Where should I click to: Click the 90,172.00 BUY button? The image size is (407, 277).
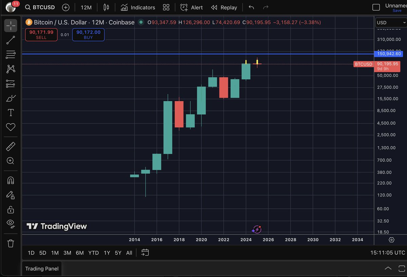(88, 35)
